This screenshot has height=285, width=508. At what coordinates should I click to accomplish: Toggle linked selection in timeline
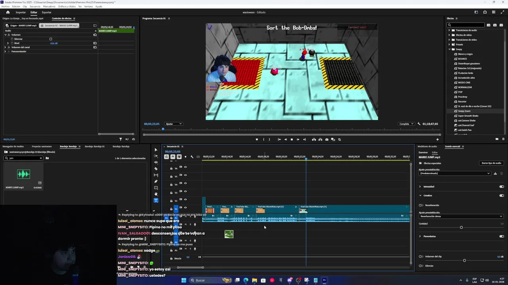pyautogui.click(x=179, y=157)
